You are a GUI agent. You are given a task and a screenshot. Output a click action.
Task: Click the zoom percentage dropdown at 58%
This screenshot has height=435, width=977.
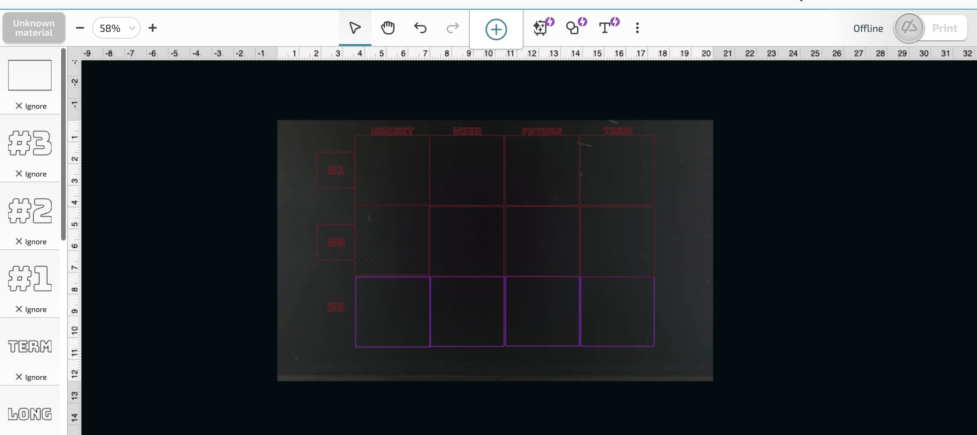[116, 28]
